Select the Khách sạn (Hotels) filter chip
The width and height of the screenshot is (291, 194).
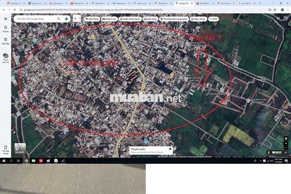(x=110, y=19)
